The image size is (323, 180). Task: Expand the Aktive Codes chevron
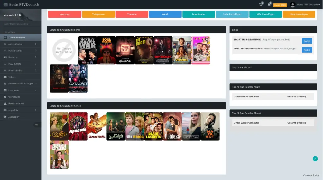click(36, 44)
